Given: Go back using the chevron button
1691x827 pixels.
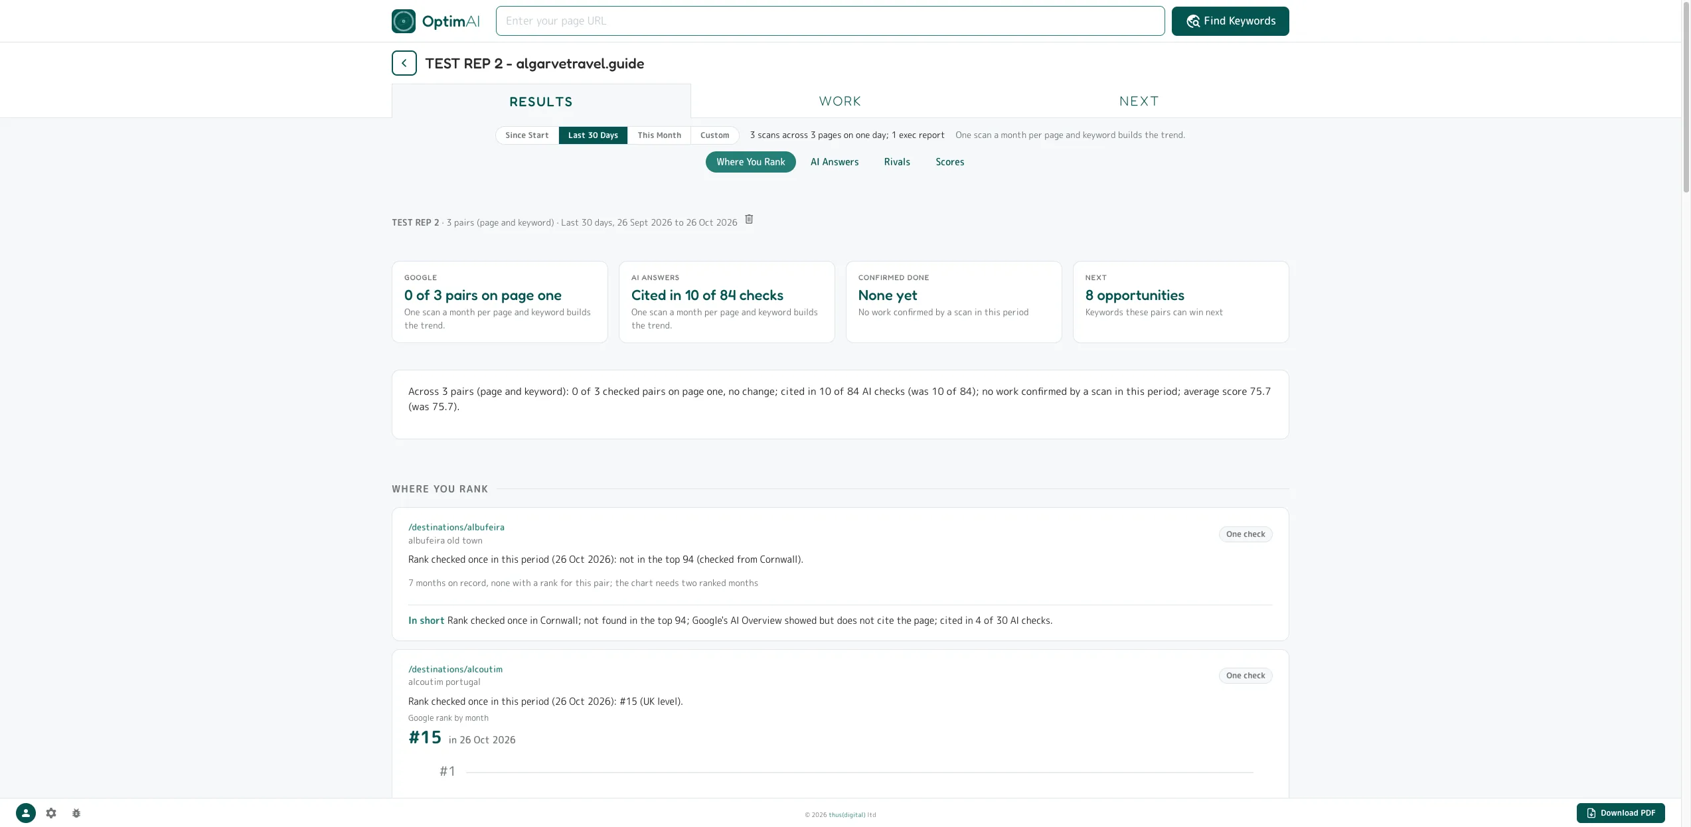Looking at the screenshot, I should pyautogui.click(x=404, y=63).
